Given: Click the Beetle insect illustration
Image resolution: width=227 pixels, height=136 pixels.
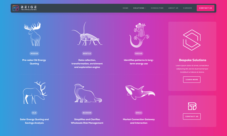Looking at the screenshot, I should click(x=87, y=34).
